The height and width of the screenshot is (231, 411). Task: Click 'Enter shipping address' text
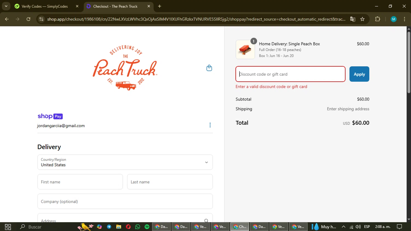coord(348,109)
